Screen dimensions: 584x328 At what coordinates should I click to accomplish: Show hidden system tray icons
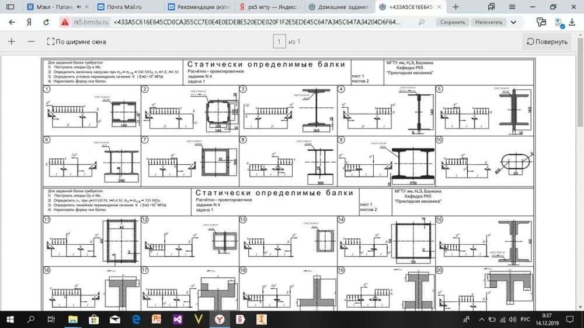click(482, 319)
